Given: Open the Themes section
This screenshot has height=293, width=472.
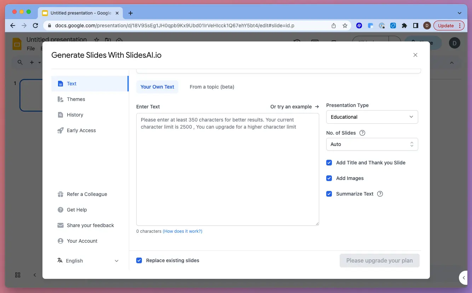Looking at the screenshot, I should coord(90,99).
